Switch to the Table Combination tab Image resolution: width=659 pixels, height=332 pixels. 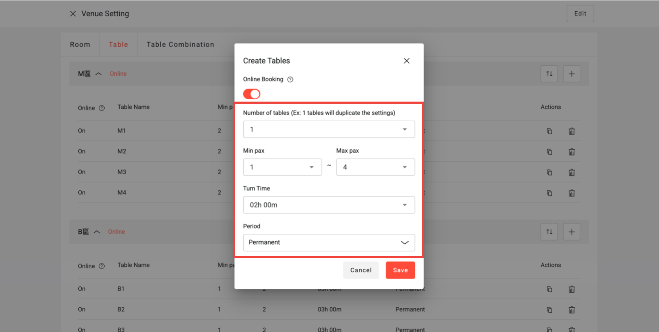pyautogui.click(x=180, y=45)
